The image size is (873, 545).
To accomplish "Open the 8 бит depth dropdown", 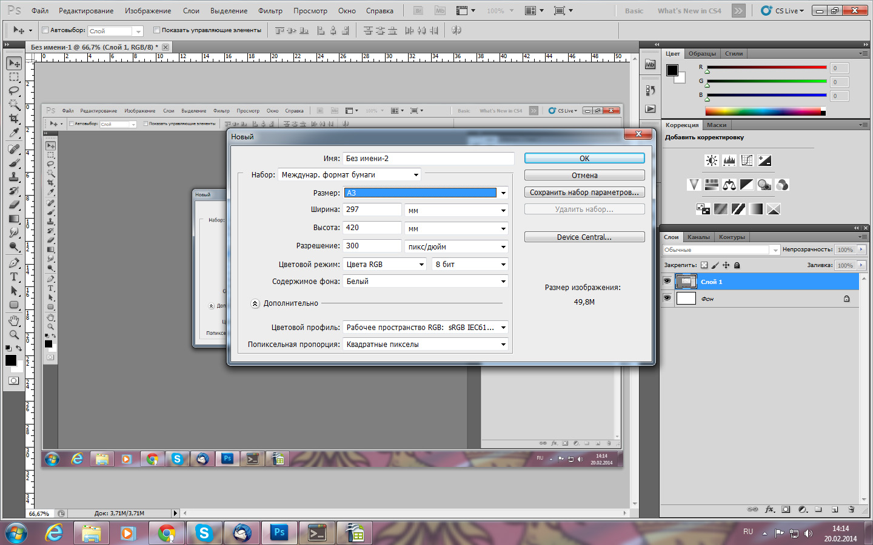I will (x=470, y=264).
